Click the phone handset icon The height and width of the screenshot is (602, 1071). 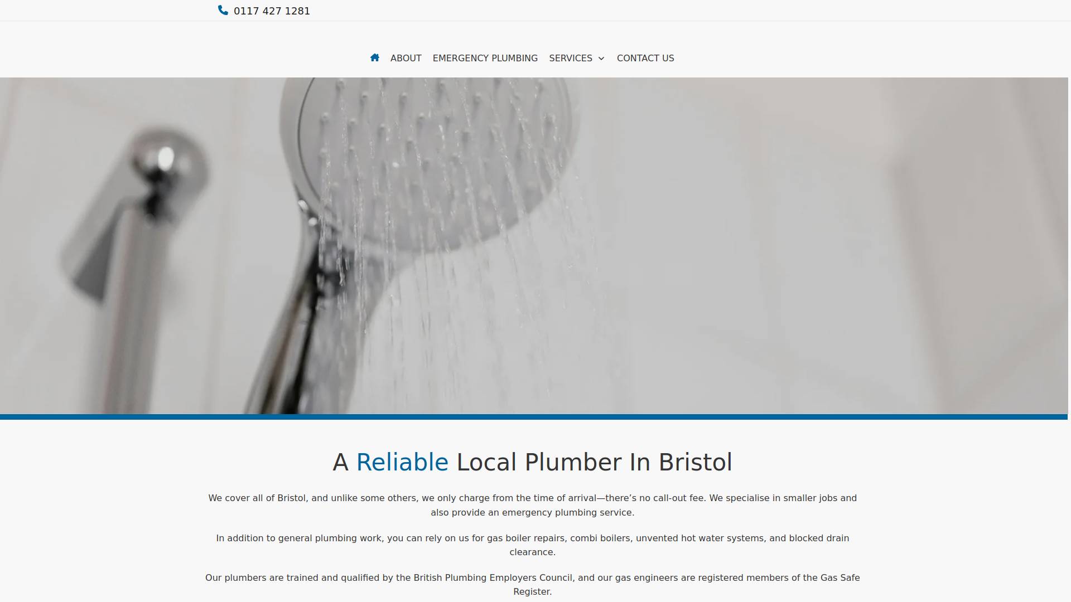pos(223,10)
